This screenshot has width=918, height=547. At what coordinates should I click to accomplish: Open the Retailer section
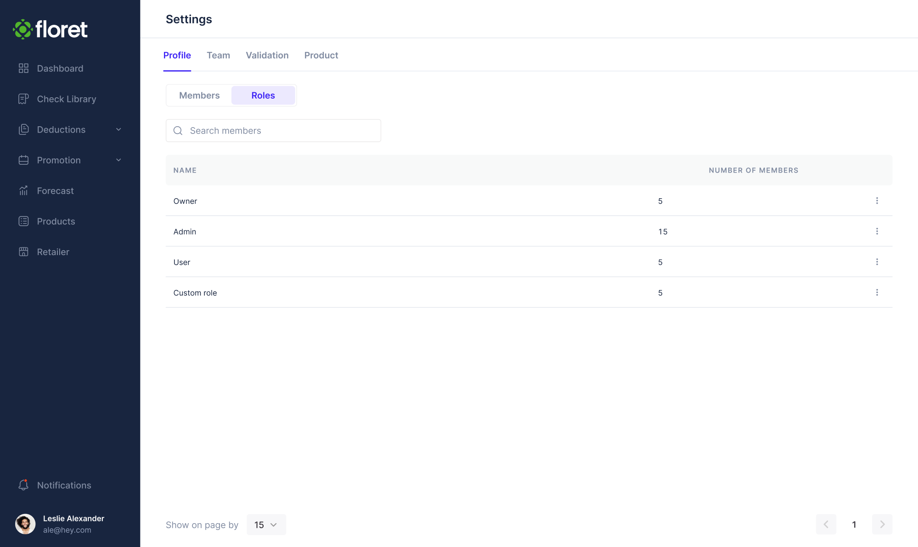click(53, 251)
